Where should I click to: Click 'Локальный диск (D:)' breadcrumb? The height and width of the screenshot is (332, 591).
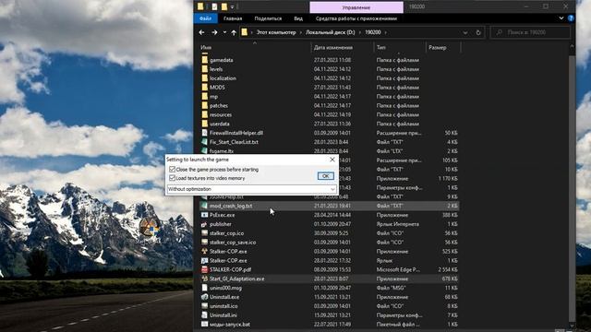pos(331,32)
